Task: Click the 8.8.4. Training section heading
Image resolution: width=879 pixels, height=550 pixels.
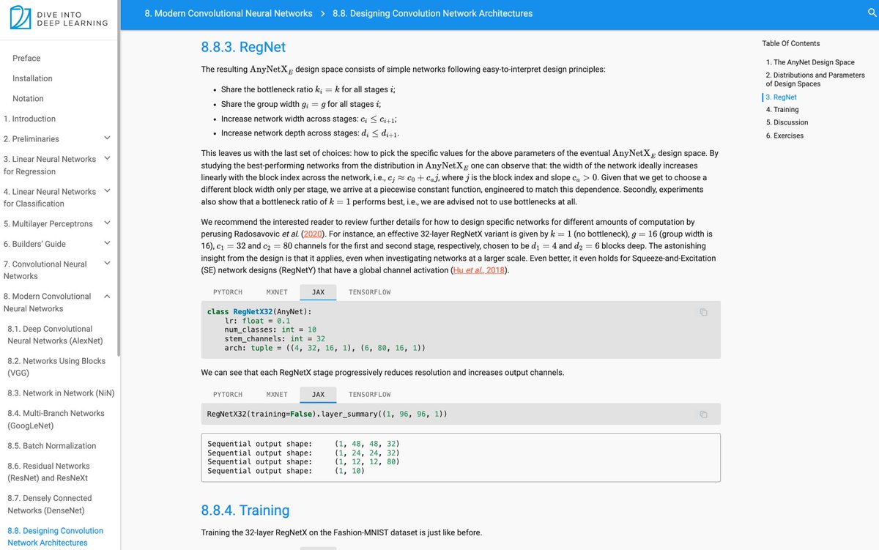Action: [245, 510]
